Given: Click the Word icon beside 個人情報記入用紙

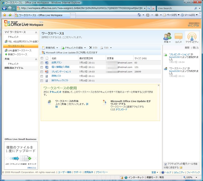Looking at the screenshot, I should click(47, 67).
